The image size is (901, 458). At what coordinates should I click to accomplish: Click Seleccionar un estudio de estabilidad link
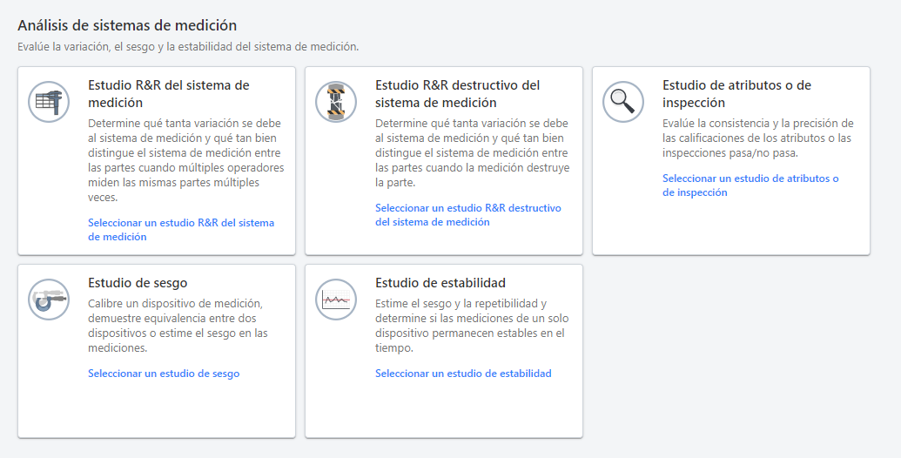pos(463,374)
